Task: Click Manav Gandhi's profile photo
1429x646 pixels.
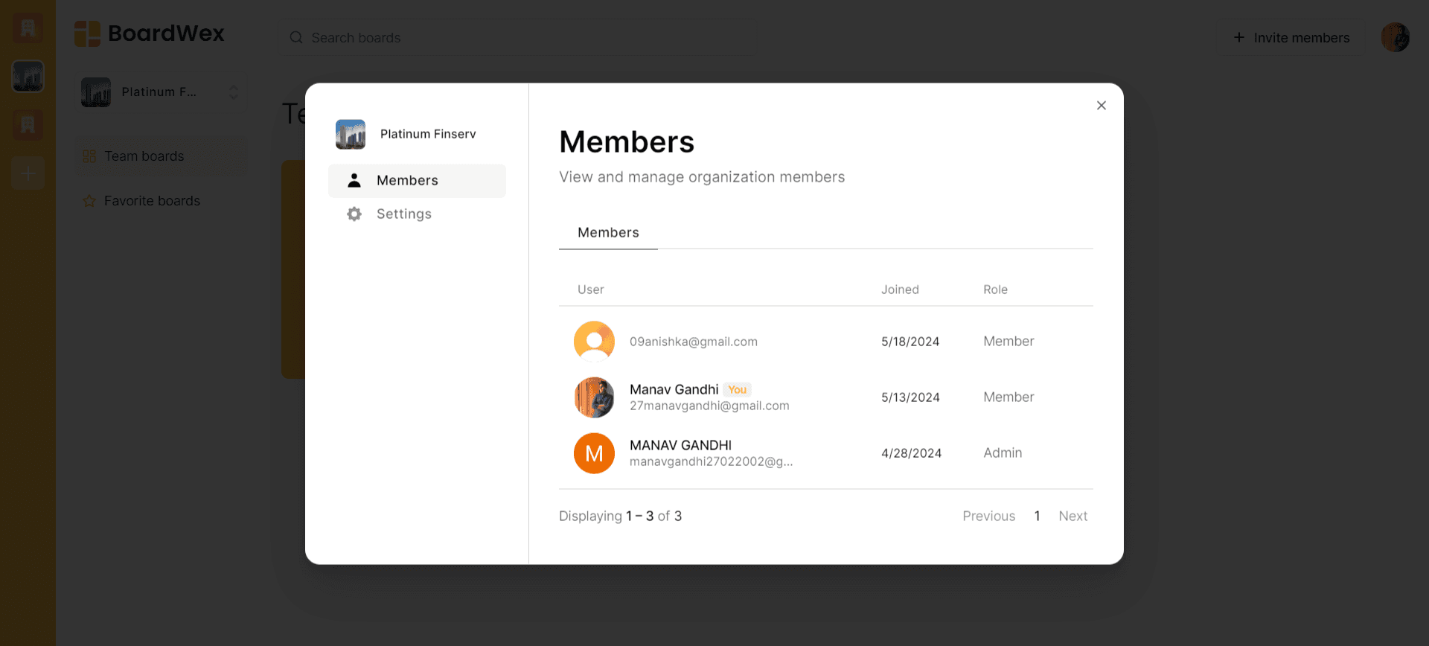Action: [x=594, y=397]
